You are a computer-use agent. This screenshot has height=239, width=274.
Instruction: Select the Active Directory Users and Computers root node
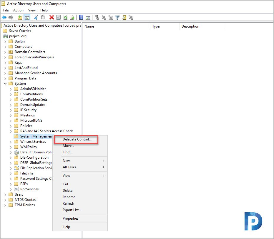click(42, 26)
